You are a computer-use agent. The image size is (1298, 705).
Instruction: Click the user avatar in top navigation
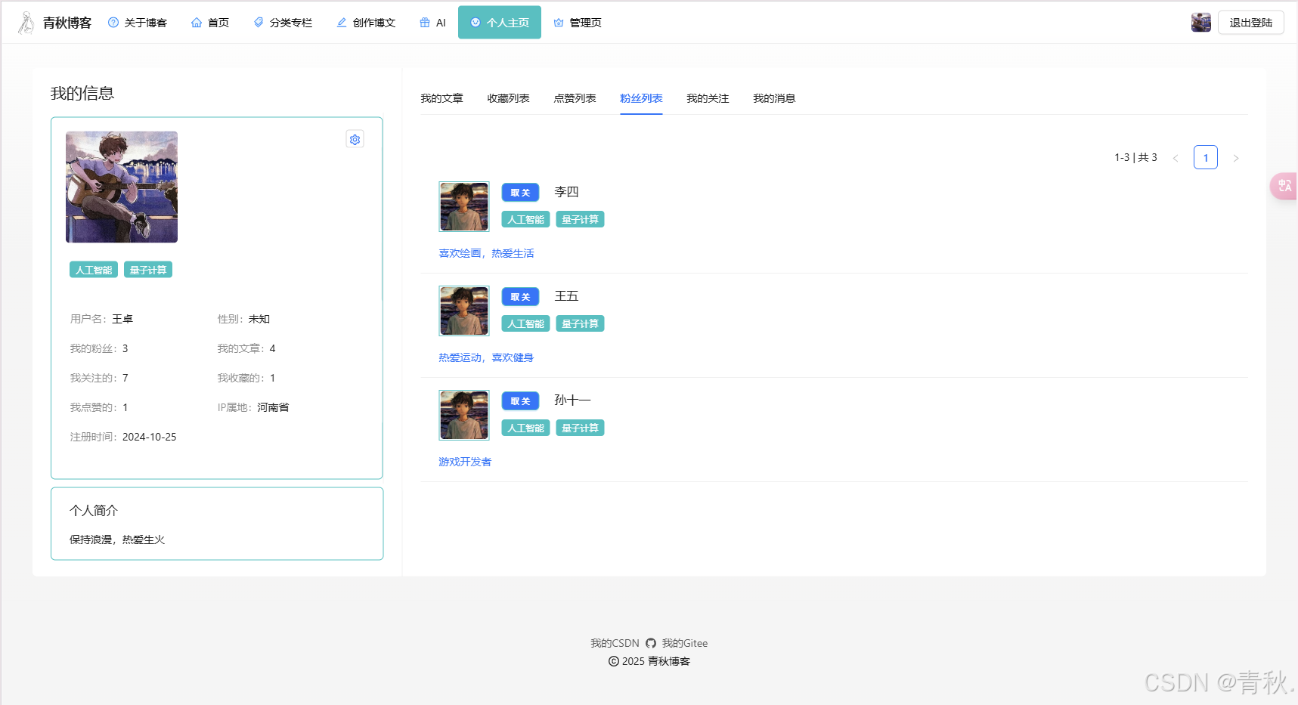point(1200,23)
